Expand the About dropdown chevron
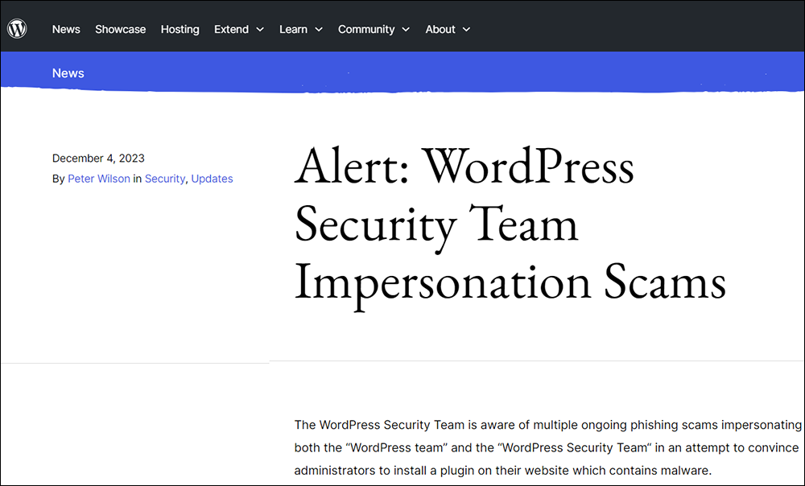This screenshot has height=486, width=805. (x=466, y=30)
